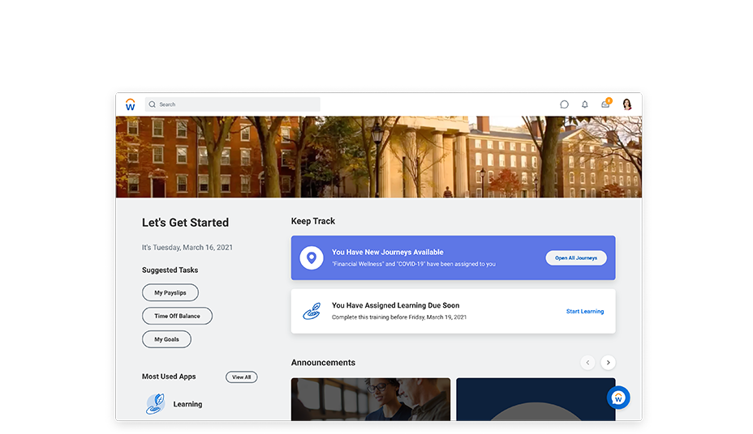753x434 pixels.
Task: Click You Have New Journeys Available heading
Action: pos(388,252)
